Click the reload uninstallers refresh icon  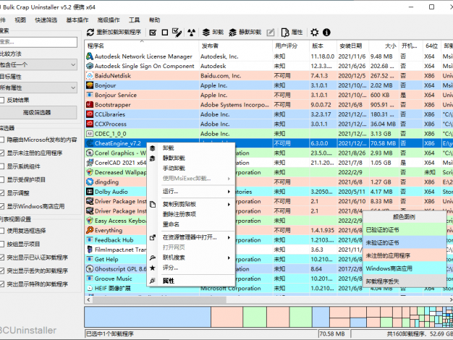tap(90, 33)
